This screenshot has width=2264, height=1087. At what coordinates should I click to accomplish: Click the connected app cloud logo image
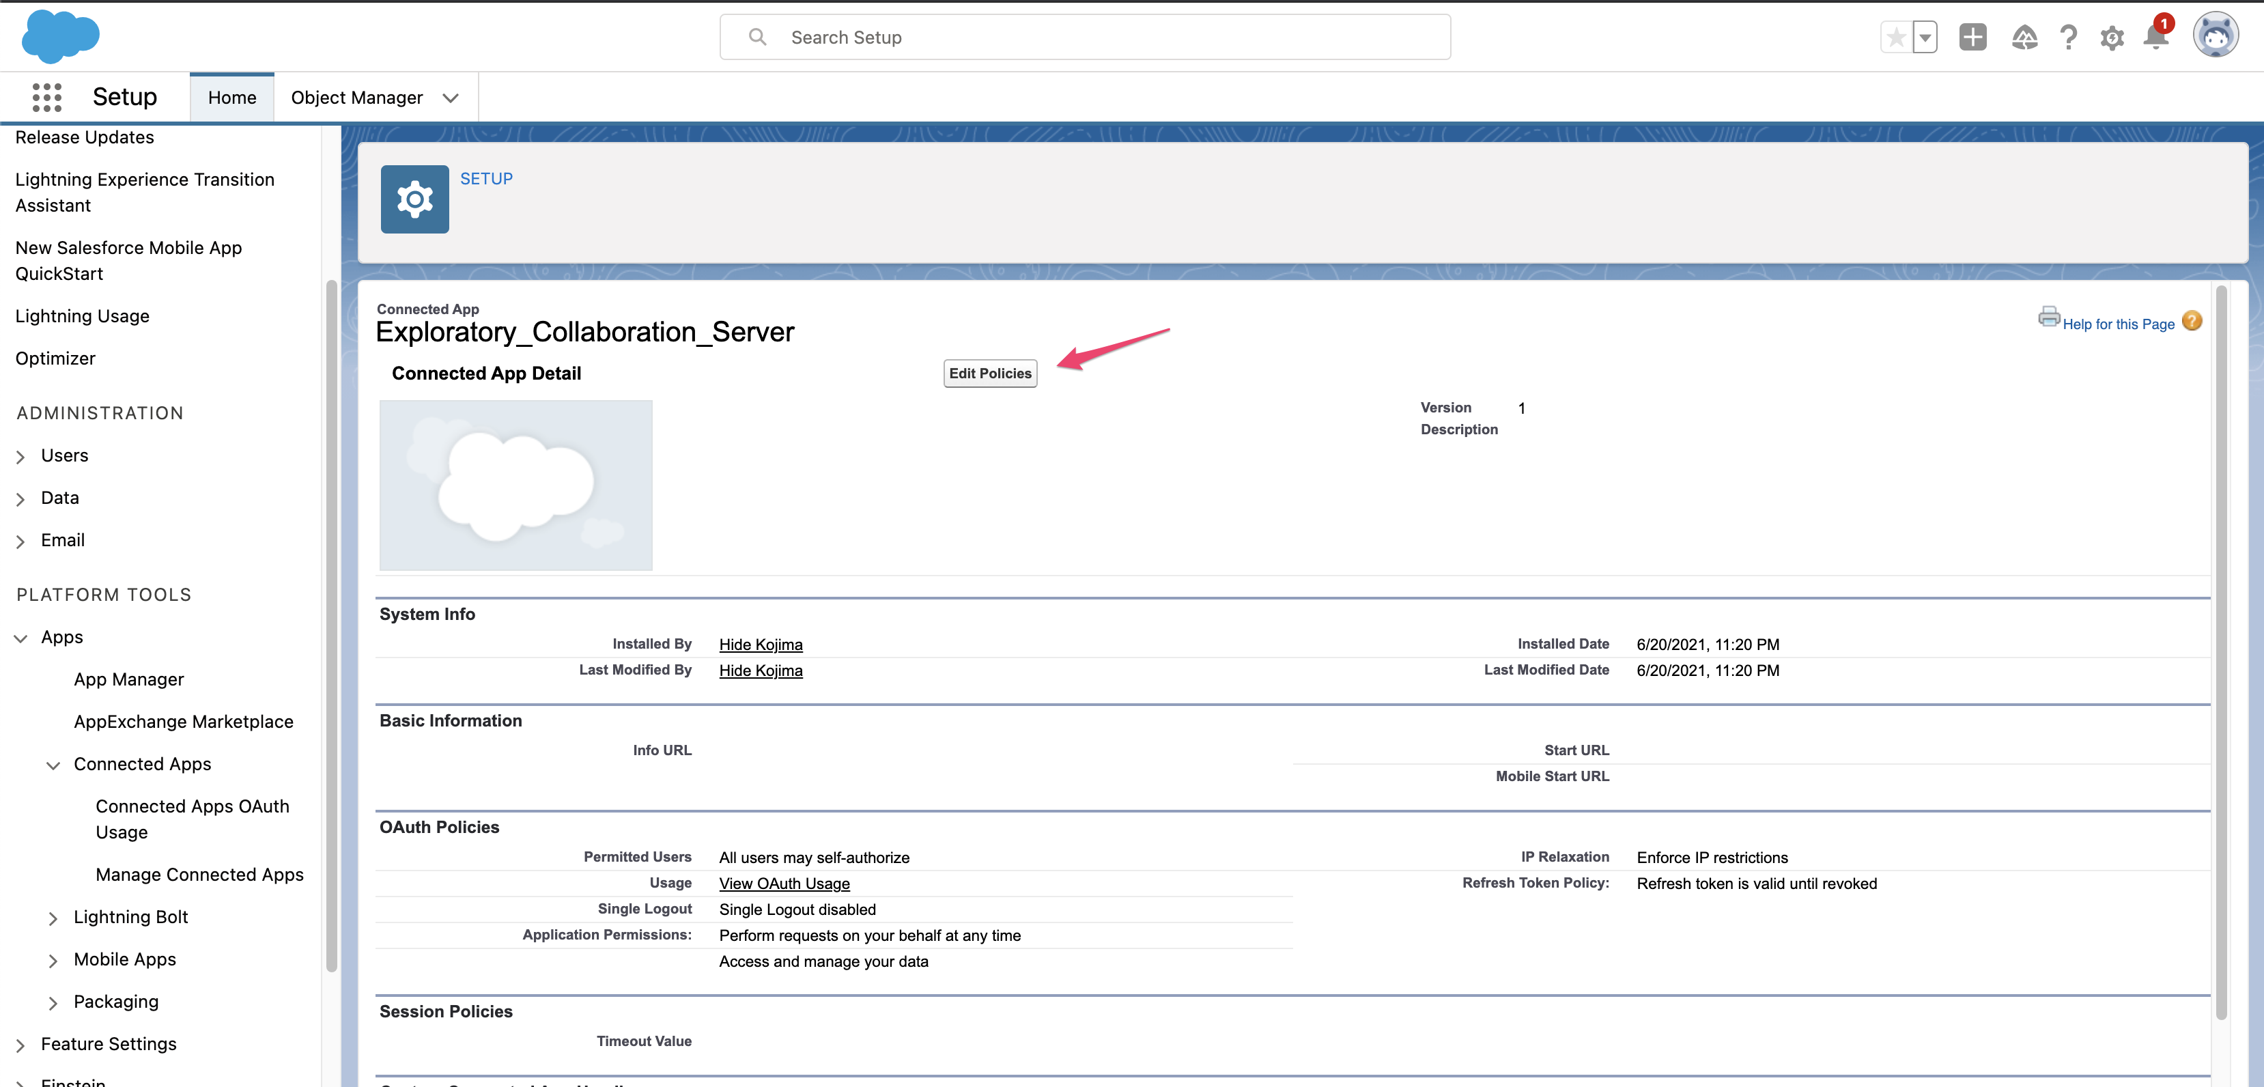516,486
